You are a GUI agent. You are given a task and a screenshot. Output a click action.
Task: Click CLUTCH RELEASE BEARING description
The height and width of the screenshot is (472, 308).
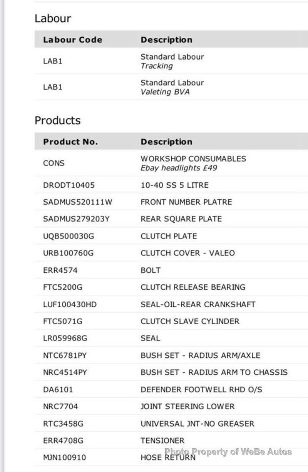[193, 287]
